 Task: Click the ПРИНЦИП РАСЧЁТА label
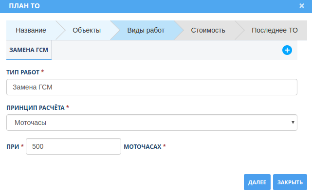[35, 107]
